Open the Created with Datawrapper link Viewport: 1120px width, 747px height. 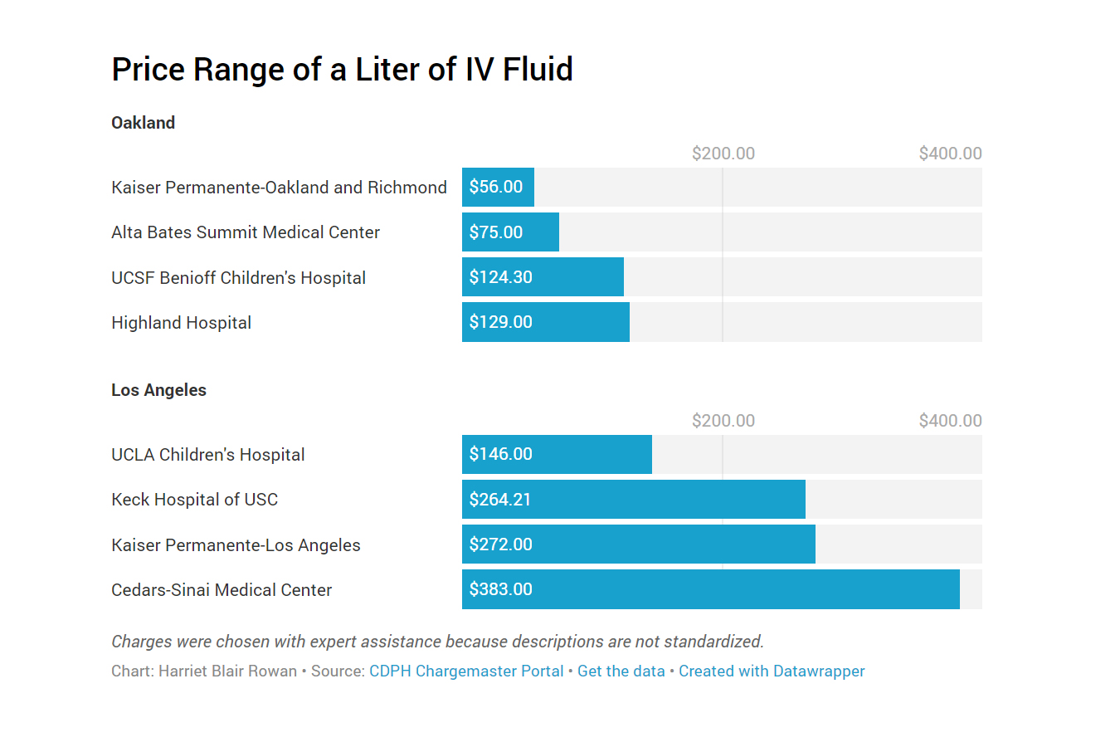[772, 671]
